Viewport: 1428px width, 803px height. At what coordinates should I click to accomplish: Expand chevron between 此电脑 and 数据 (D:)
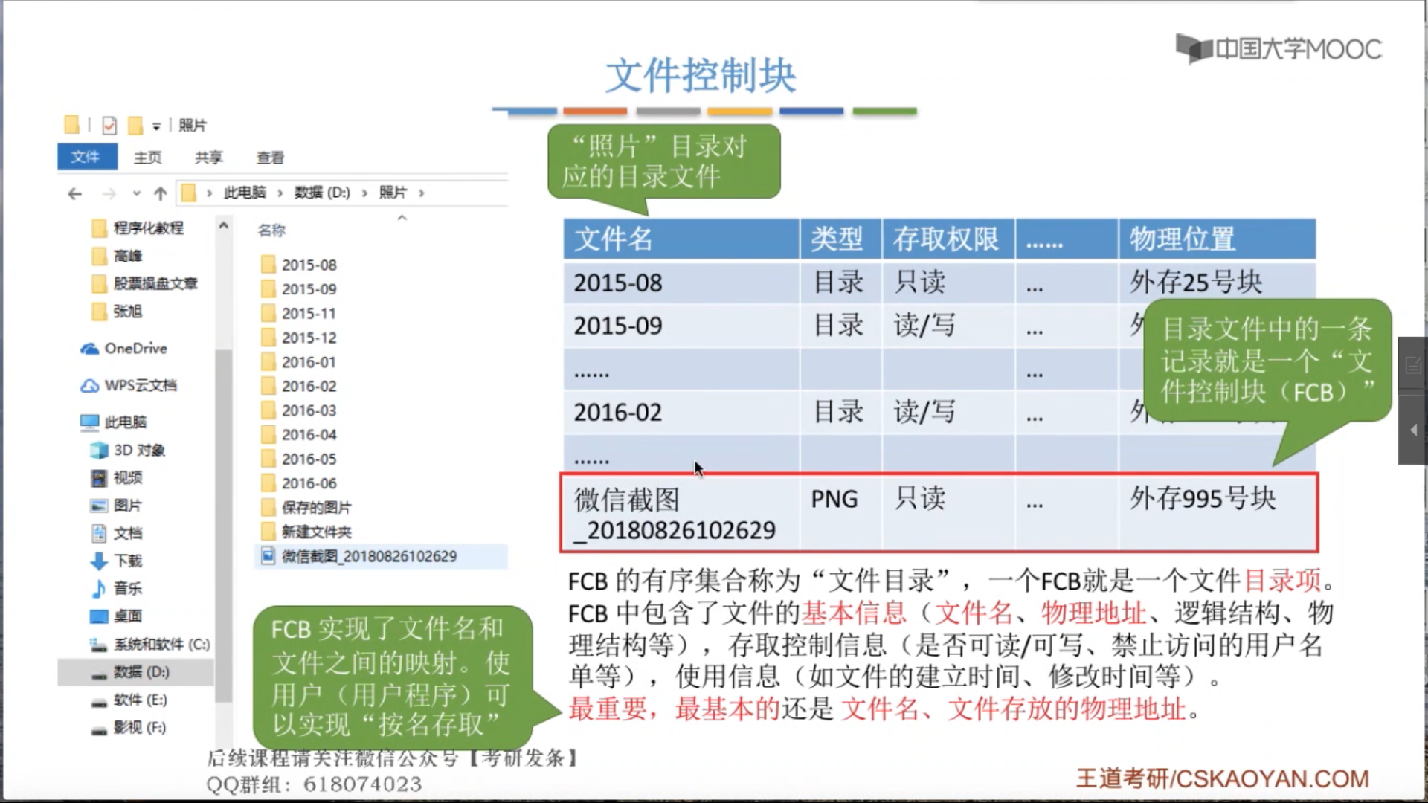[280, 193]
